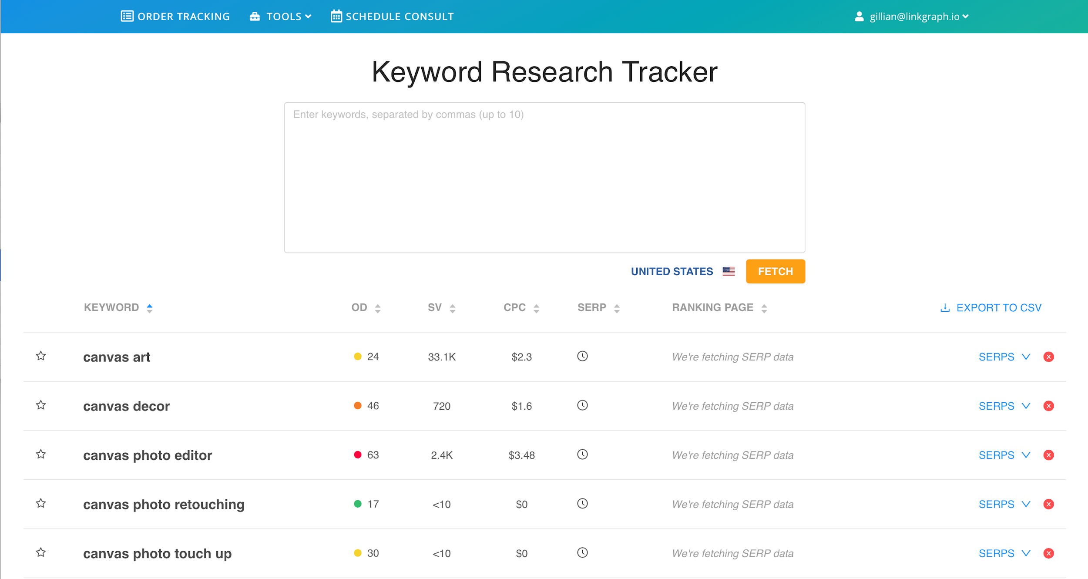Star the canvas photo retouching keyword
Image resolution: width=1088 pixels, height=579 pixels.
41,504
